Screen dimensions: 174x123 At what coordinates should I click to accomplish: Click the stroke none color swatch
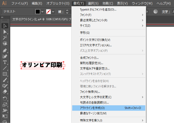(x=48, y=12)
